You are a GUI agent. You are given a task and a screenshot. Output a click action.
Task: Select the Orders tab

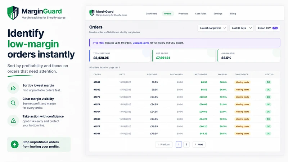tap(168, 14)
